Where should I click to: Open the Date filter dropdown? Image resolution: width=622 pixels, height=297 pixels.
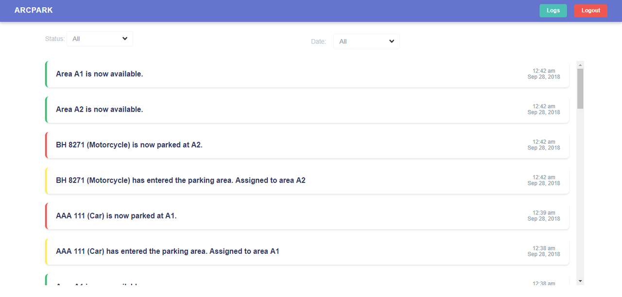coord(366,42)
